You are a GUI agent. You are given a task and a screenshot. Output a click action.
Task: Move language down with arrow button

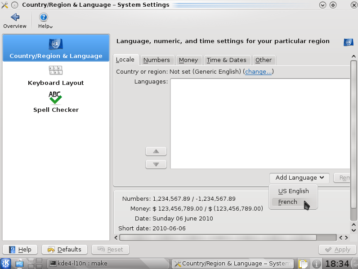click(x=156, y=164)
